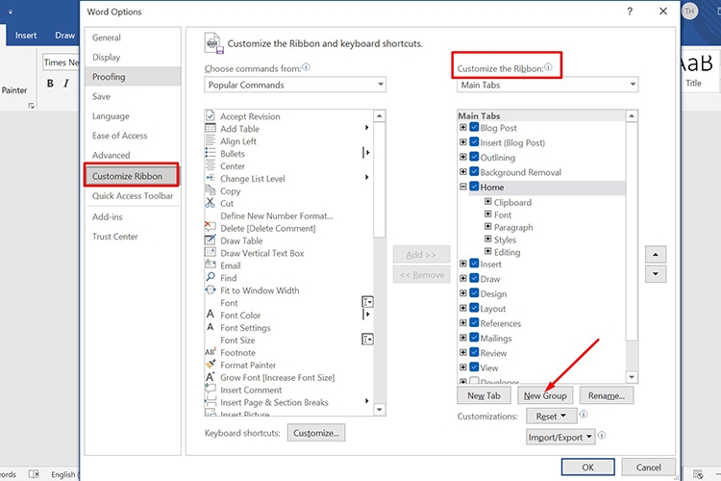
Task: Uncheck the Home tab checkbox
Action: pos(474,187)
